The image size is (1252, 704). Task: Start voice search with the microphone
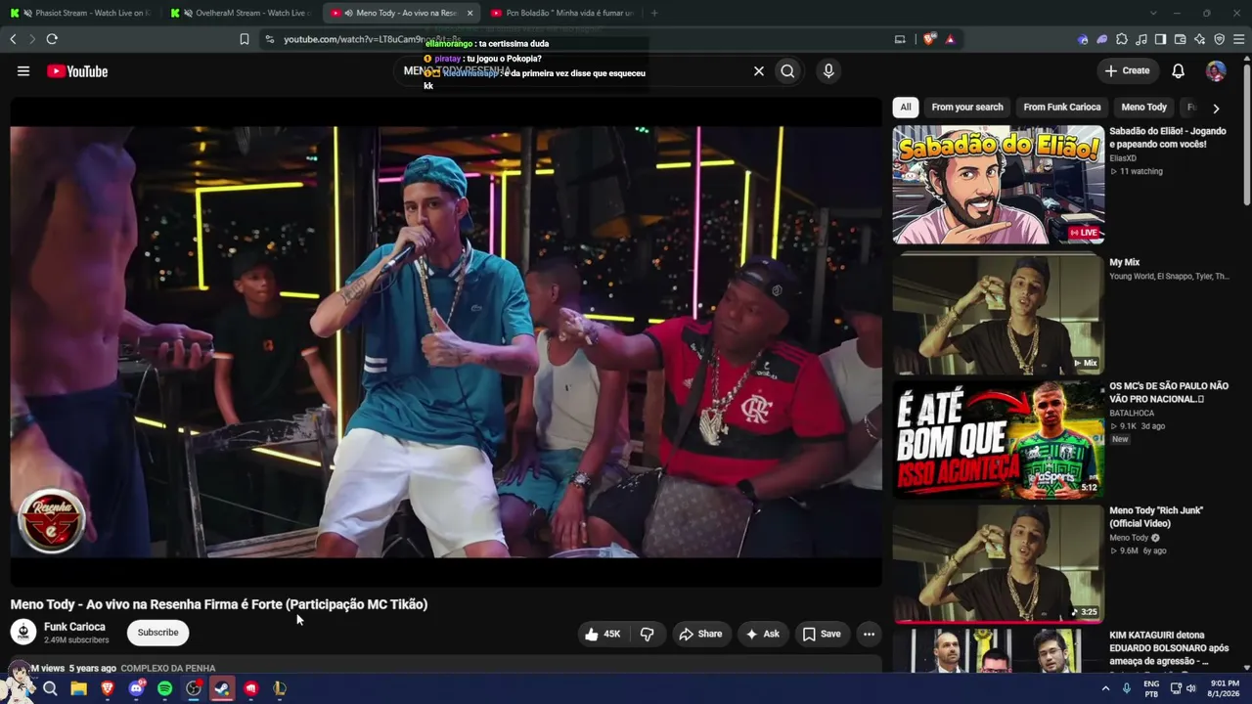pos(828,71)
